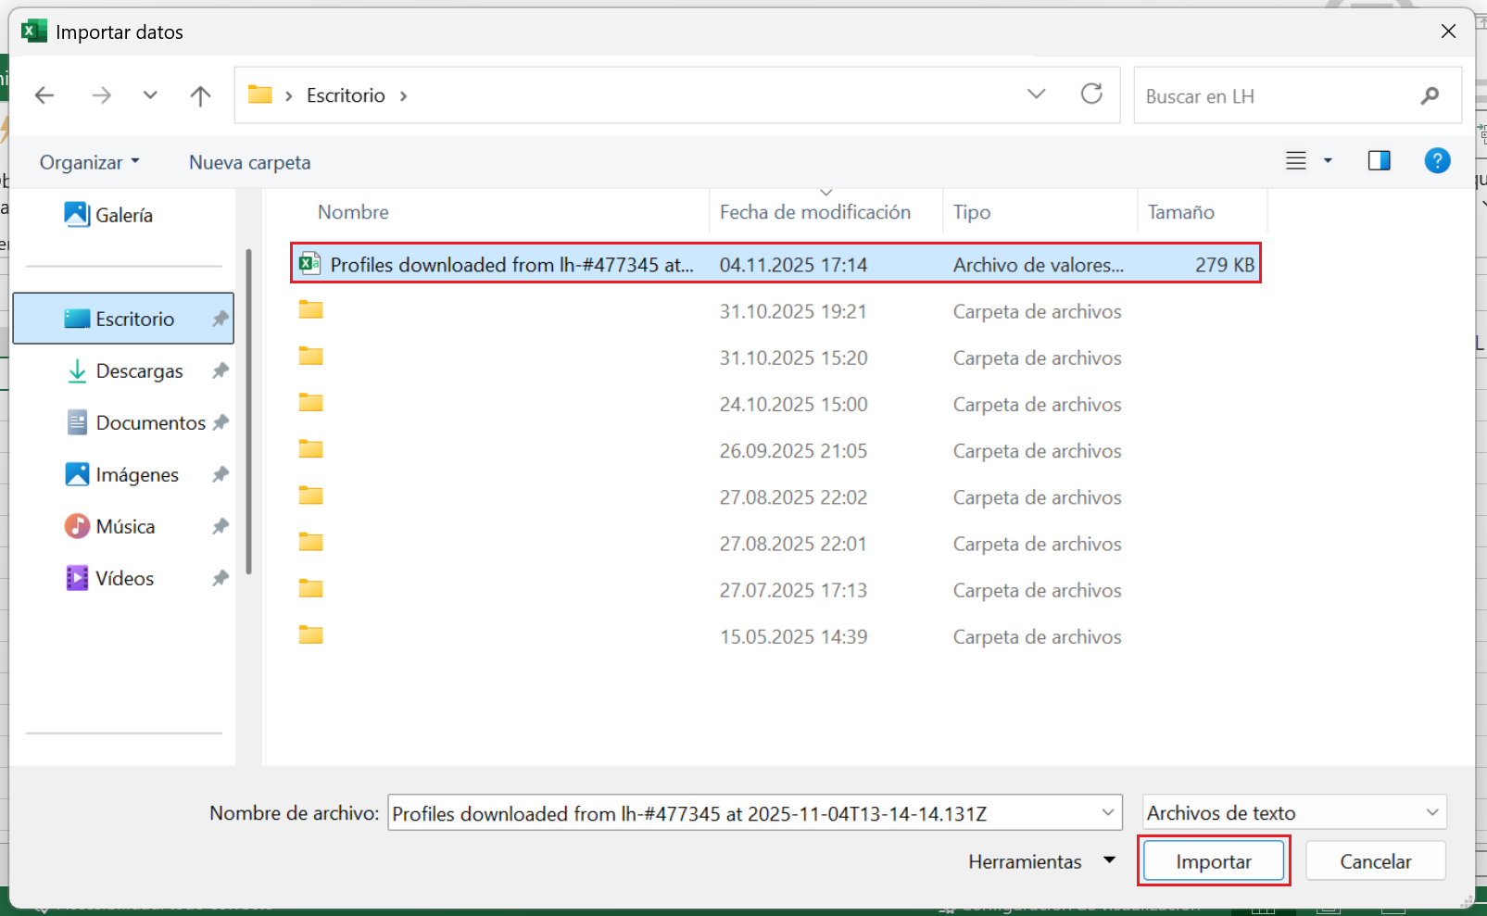Viewport: 1487px width, 916px height.
Task: Expand the Archivos de texto file type dropdown
Action: (x=1432, y=813)
